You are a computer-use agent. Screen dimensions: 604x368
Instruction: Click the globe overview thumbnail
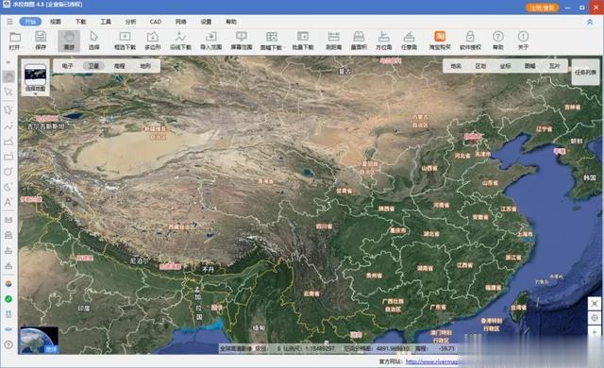coord(40,340)
